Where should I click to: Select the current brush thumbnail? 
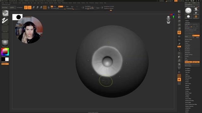point(5,13)
